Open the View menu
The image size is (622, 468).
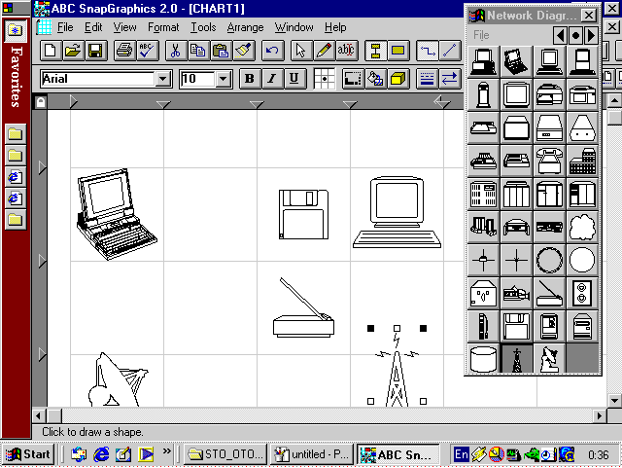click(124, 27)
